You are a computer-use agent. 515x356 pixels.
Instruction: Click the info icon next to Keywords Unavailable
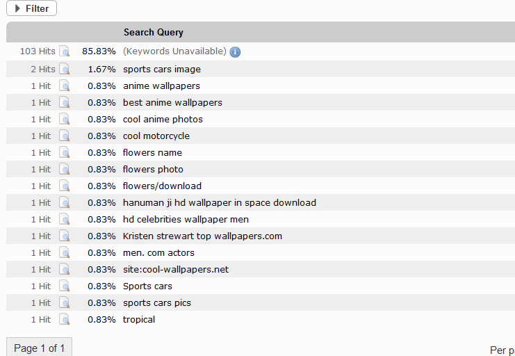pos(235,52)
